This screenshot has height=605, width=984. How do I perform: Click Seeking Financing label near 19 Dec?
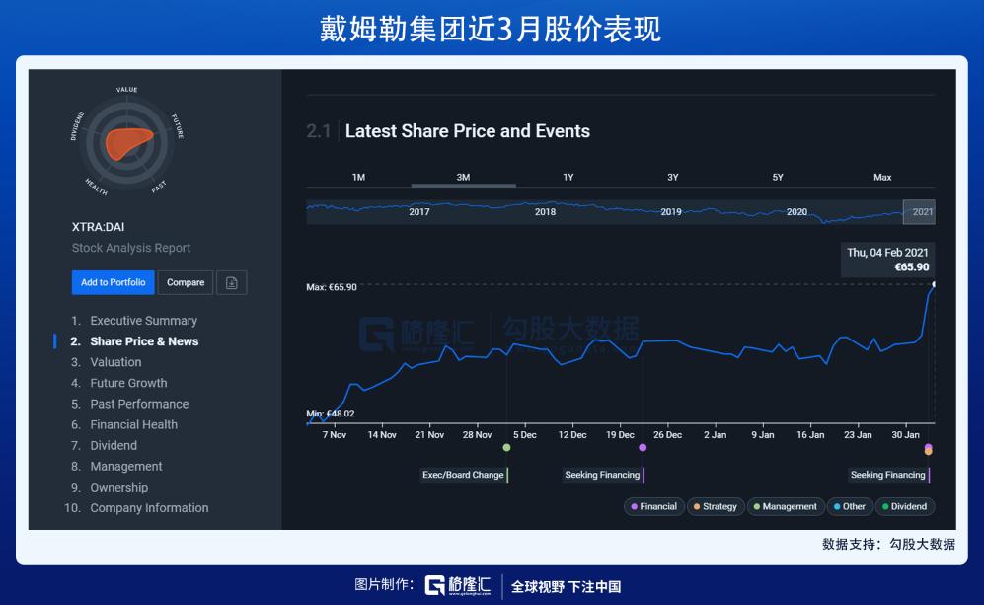click(602, 475)
